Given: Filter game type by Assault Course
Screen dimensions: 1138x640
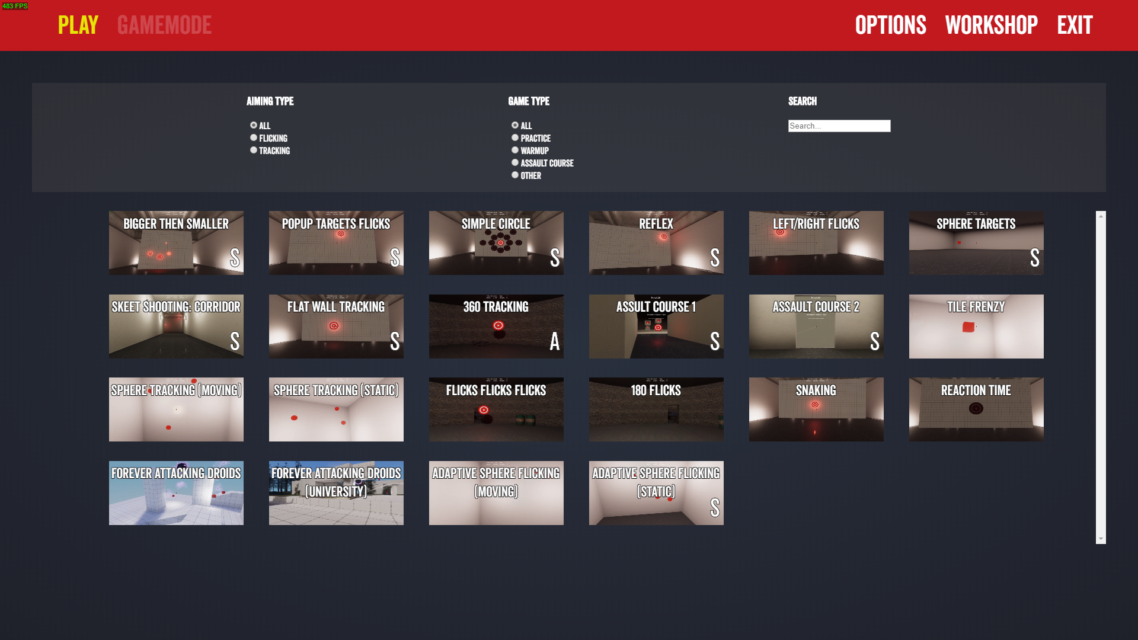Looking at the screenshot, I should point(515,162).
